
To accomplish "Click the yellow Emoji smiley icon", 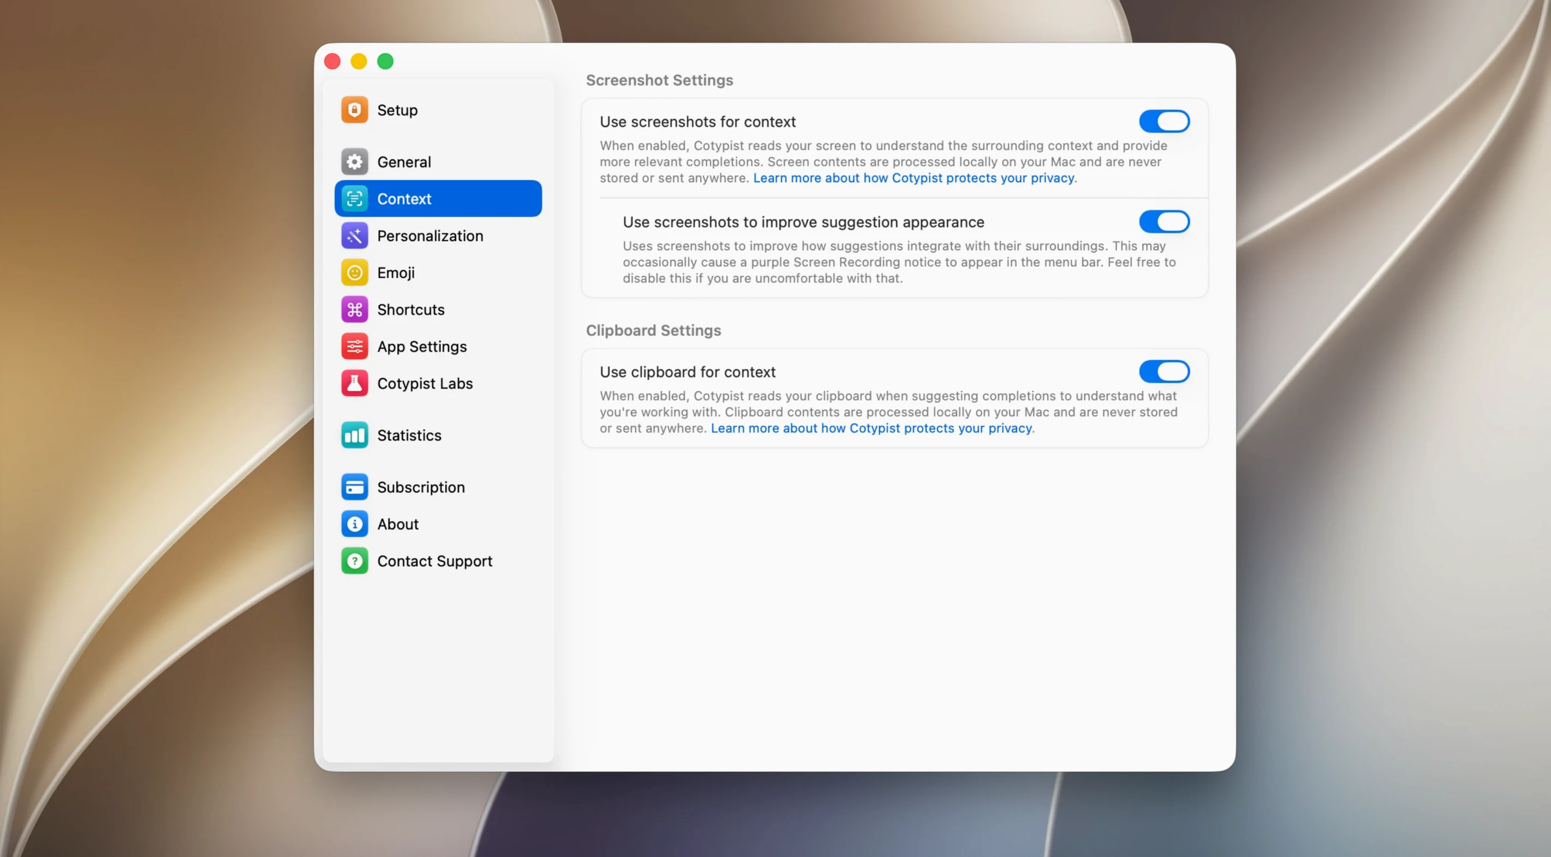I will click(x=355, y=272).
